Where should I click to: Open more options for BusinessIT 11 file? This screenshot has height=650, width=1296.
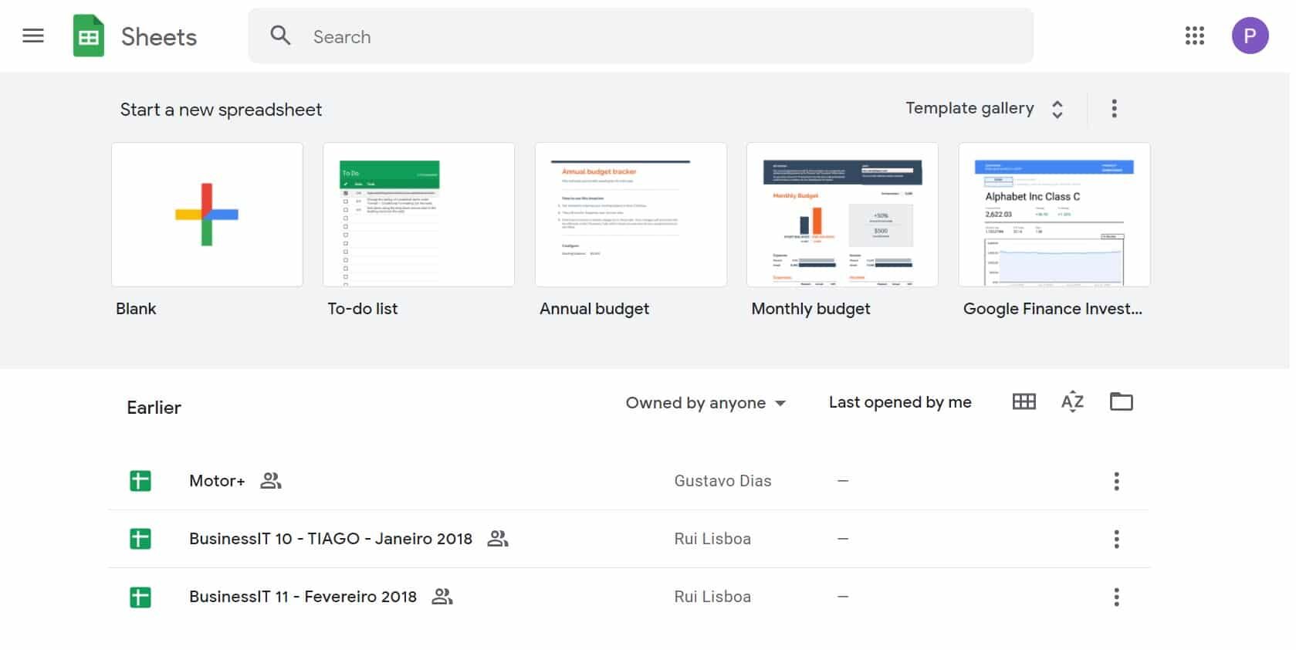(1116, 597)
